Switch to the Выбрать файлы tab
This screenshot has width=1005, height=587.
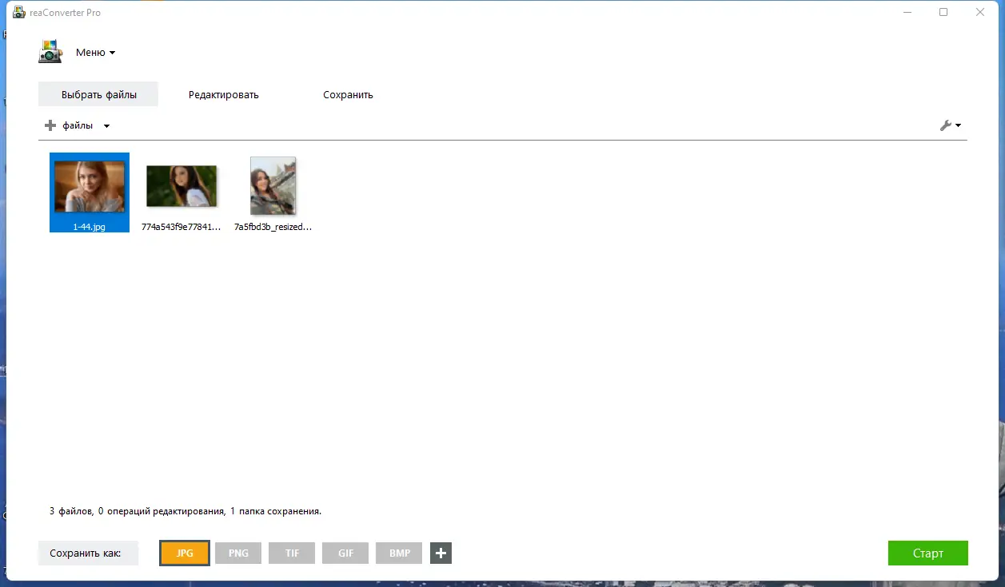98,94
